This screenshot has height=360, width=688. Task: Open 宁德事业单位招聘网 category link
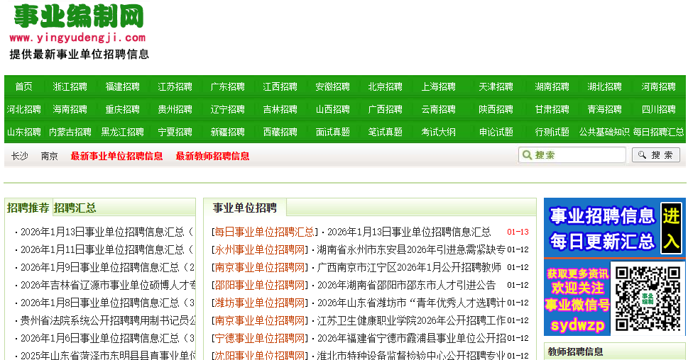coord(260,338)
